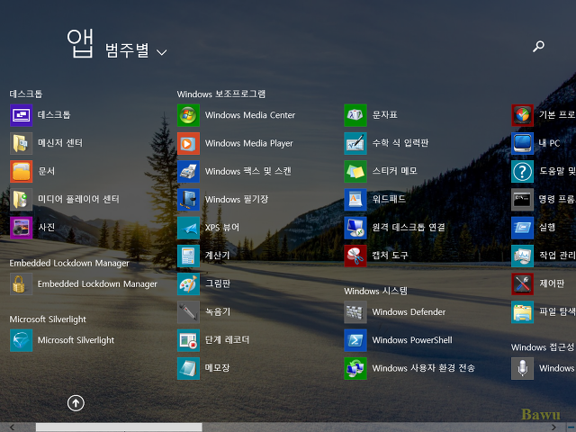The width and height of the screenshot is (576, 432).
Task: Open 미디어 플레이어 센터 icon
Action: click(x=22, y=200)
